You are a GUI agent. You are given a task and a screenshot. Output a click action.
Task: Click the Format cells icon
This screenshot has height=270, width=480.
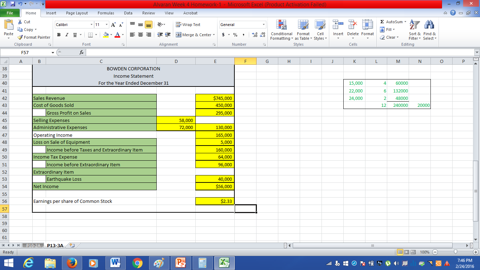pos(368,25)
